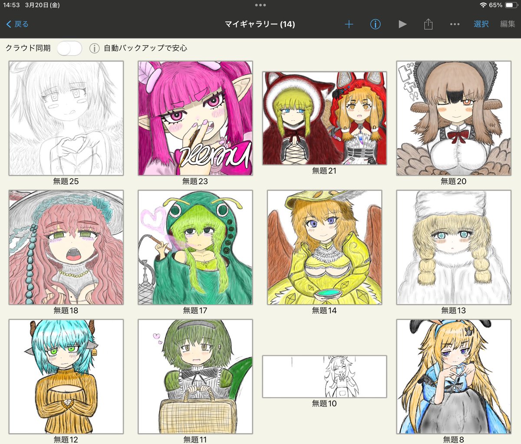This screenshot has height=444, width=521.
Task: Click the 無題23 title label
Action: [195, 181]
